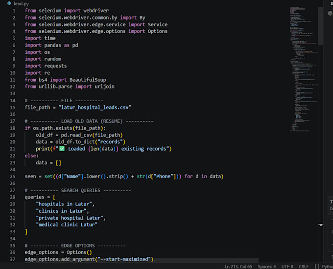Click the "hospitals in Latur" string
Screen dimensions: 333x269
coord(64,204)
